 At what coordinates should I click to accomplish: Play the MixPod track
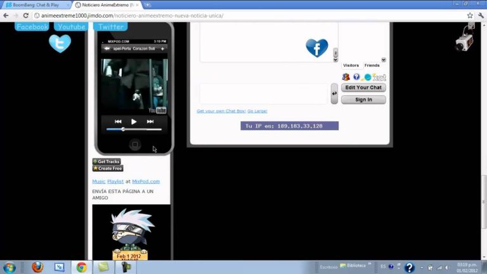click(134, 122)
